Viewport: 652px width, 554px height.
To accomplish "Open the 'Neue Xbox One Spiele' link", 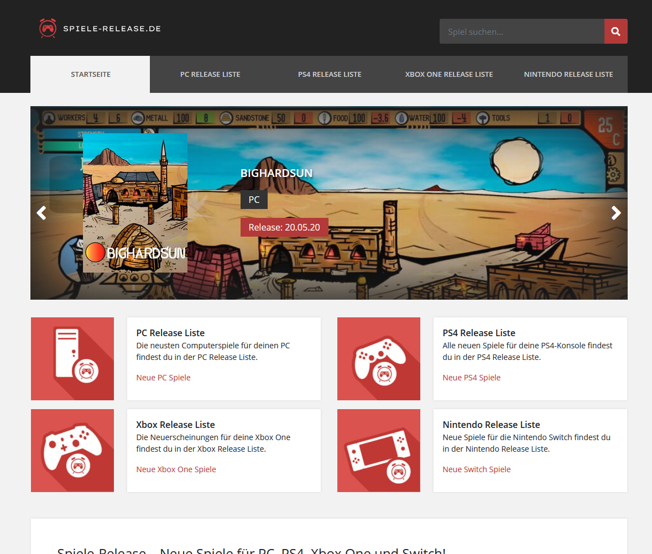I will [176, 469].
